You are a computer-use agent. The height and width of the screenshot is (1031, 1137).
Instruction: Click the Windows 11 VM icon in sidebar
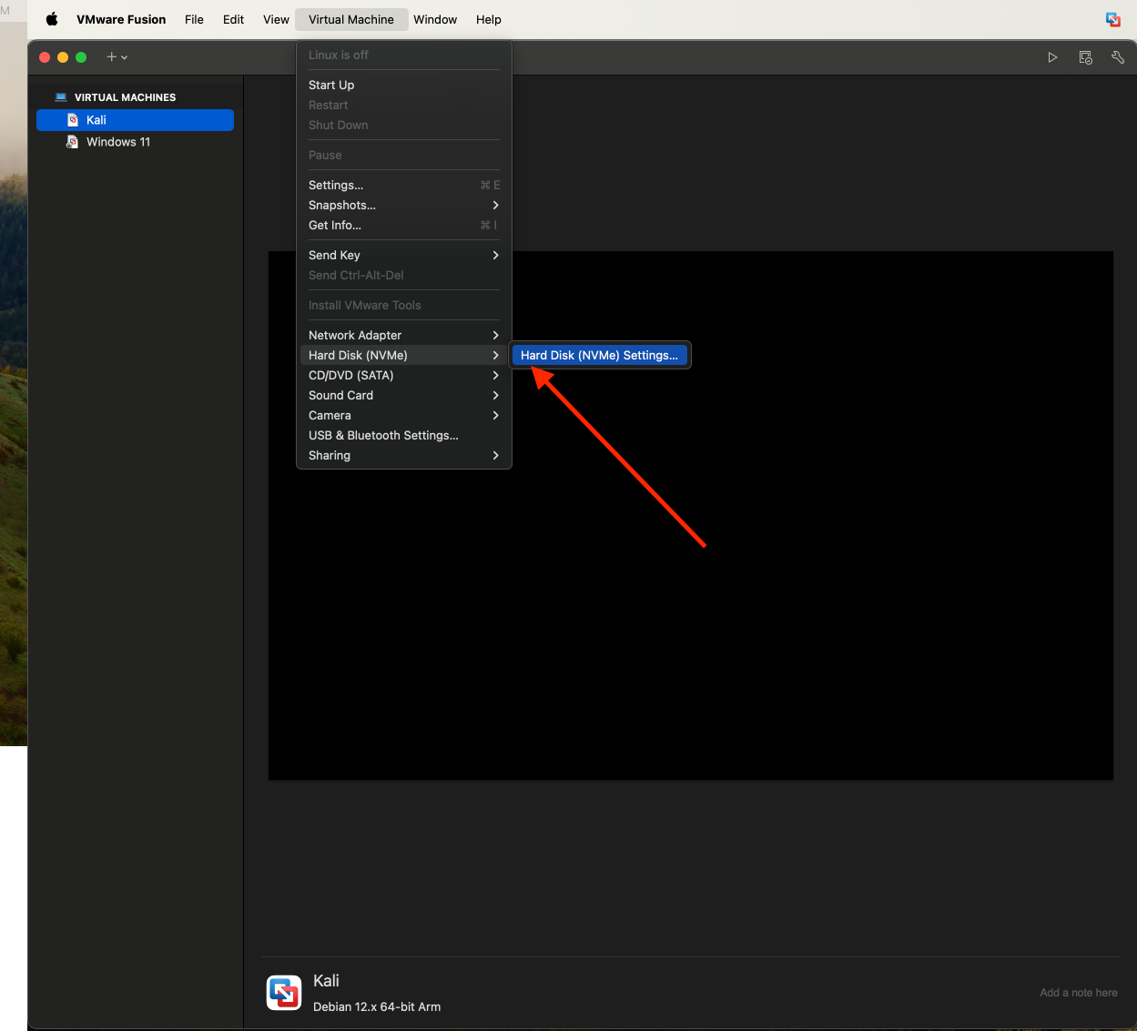(x=73, y=142)
